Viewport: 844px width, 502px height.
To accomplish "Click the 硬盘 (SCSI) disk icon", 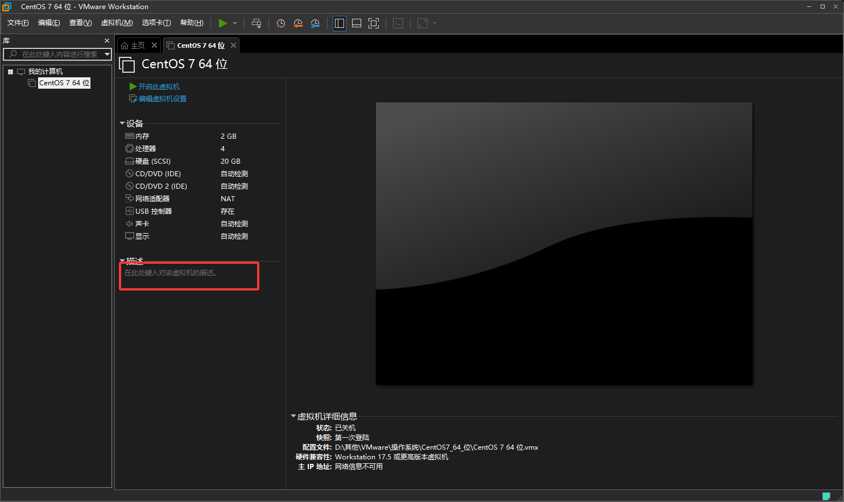I will pos(130,161).
